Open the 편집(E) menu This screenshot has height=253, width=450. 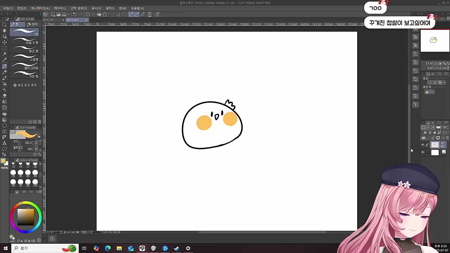[22, 8]
